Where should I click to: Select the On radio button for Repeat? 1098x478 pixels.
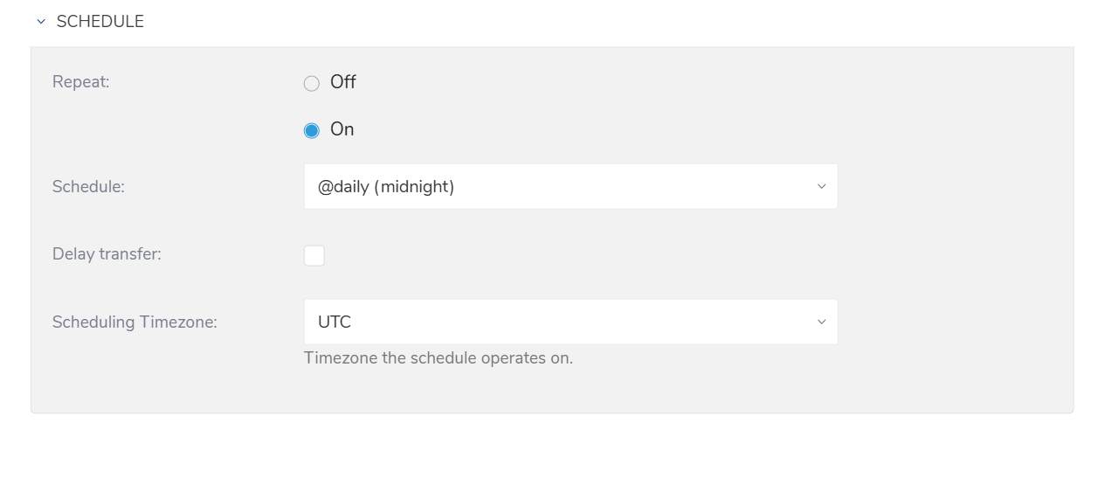(312, 131)
